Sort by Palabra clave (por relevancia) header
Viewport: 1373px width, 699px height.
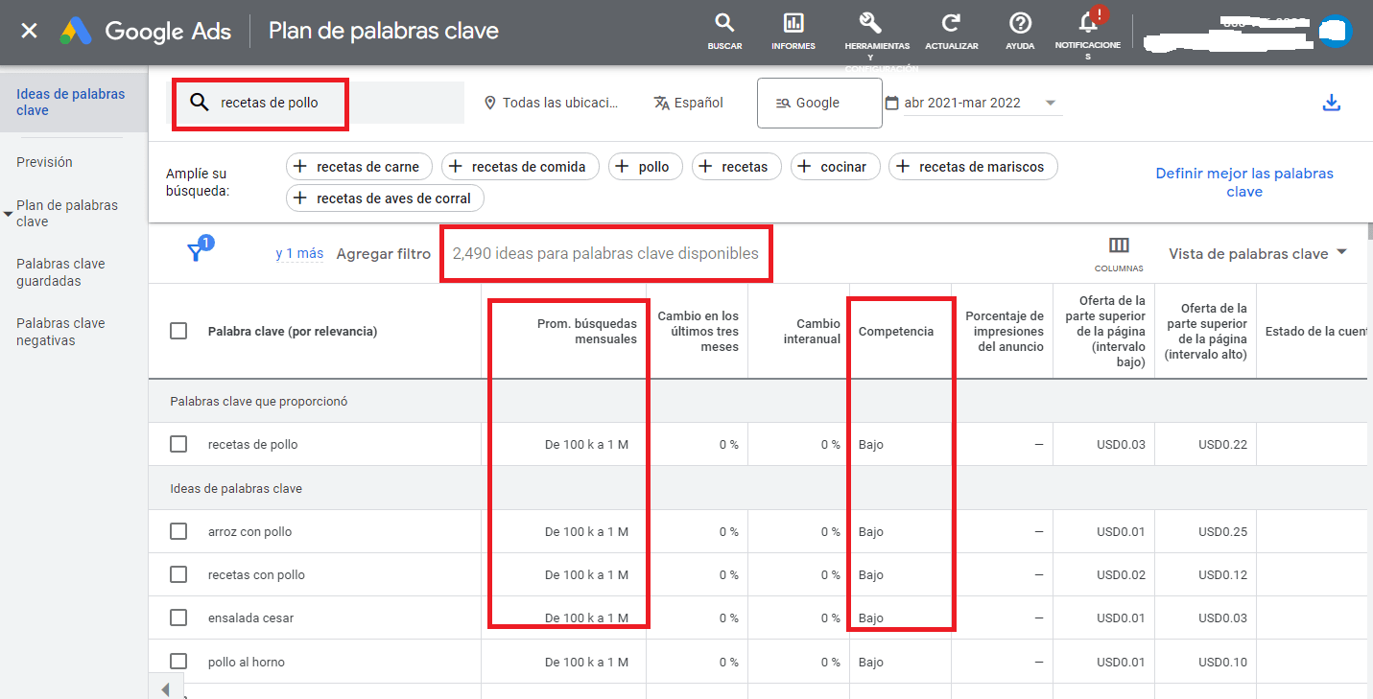point(293,332)
